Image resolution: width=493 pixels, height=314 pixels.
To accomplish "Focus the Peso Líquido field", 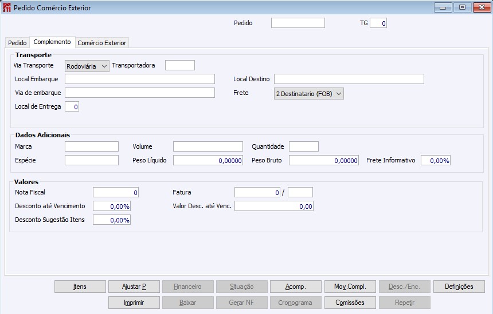I will (x=208, y=160).
